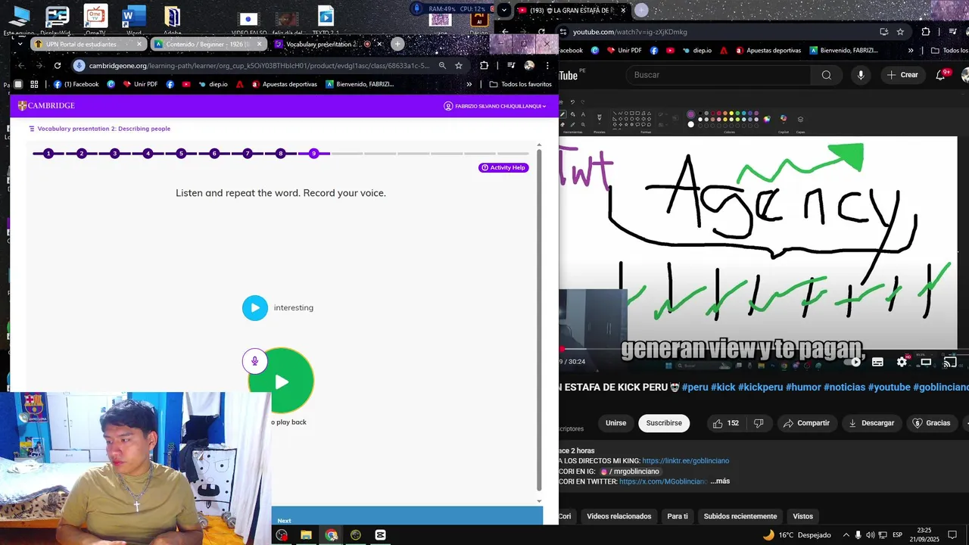The image size is (969, 545).
Task: Click the Gracias button
Action: tap(931, 423)
